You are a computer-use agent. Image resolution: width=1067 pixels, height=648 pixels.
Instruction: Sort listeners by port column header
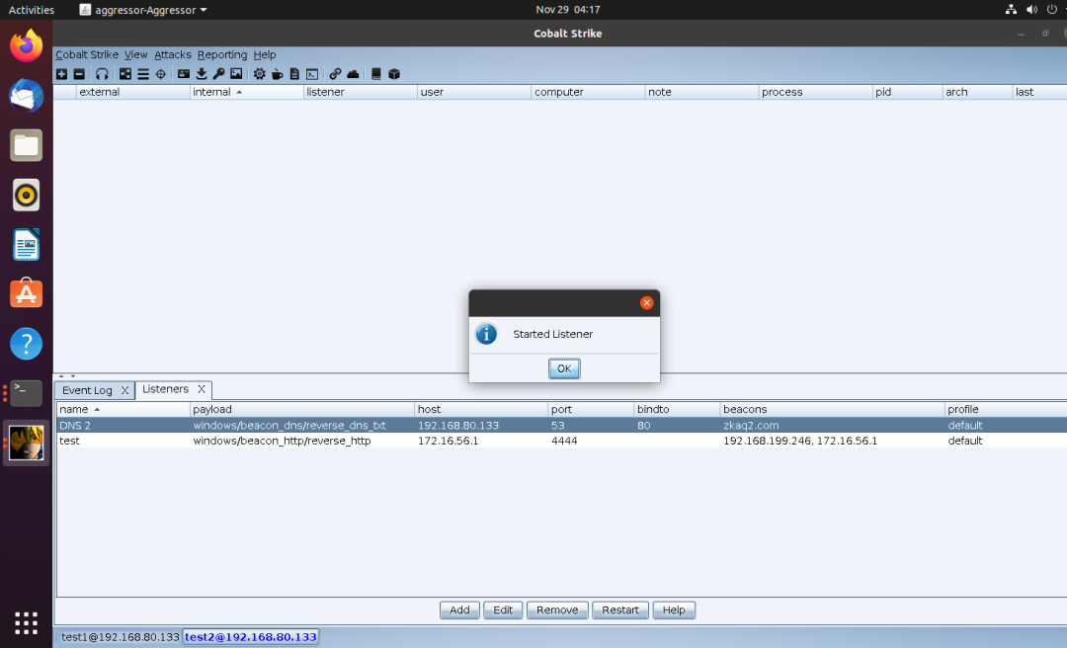tap(591, 409)
